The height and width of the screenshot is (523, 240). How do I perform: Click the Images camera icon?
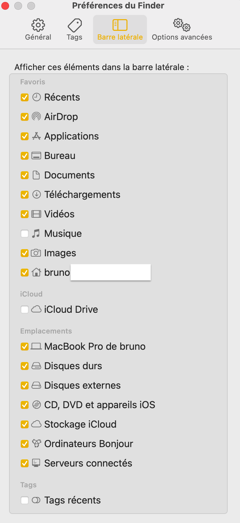pos(36,253)
